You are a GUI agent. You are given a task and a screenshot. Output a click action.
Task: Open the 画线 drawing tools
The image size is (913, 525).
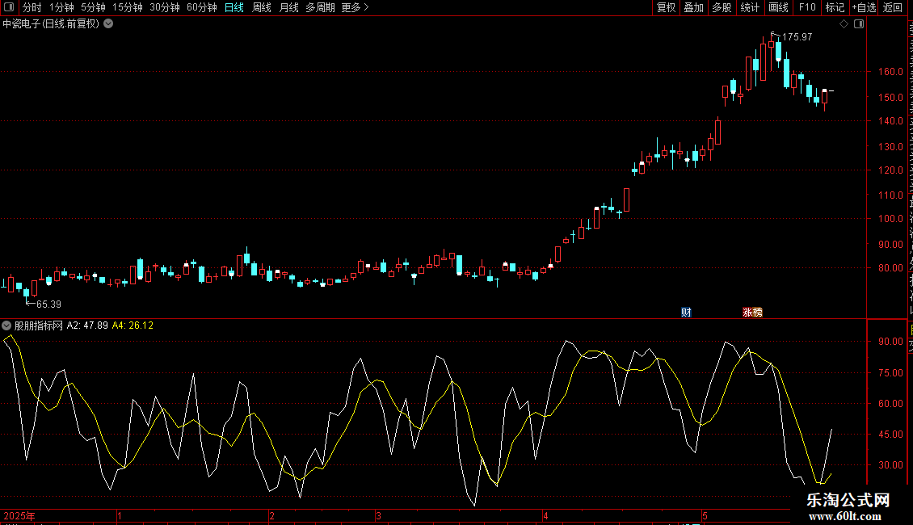pyautogui.click(x=778, y=7)
